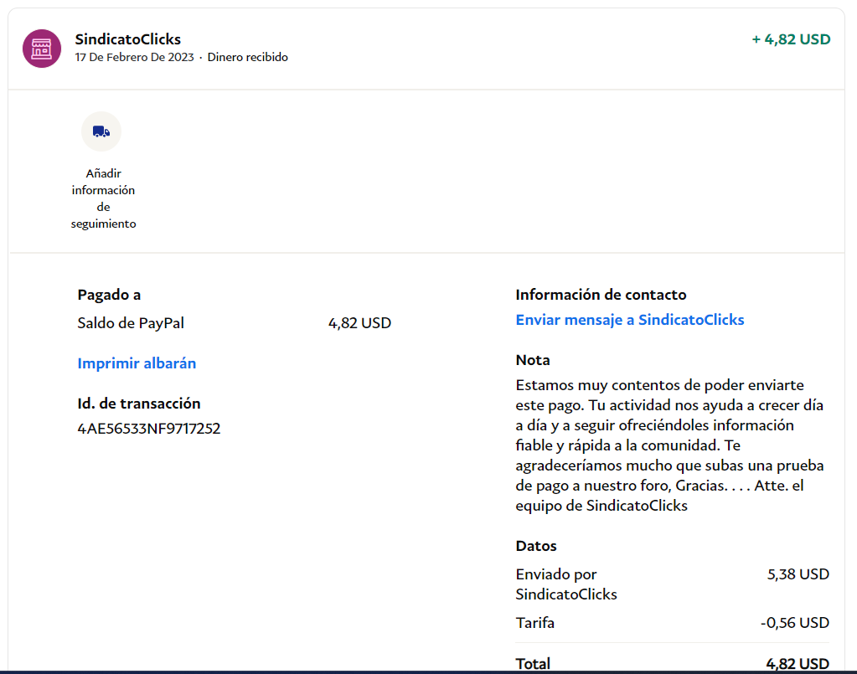The image size is (857, 674).
Task: Click the Tarifa label
Action: [534, 623]
